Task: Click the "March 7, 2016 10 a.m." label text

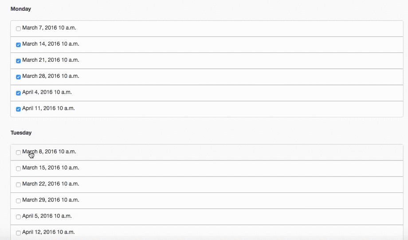Action: tap(49, 28)
